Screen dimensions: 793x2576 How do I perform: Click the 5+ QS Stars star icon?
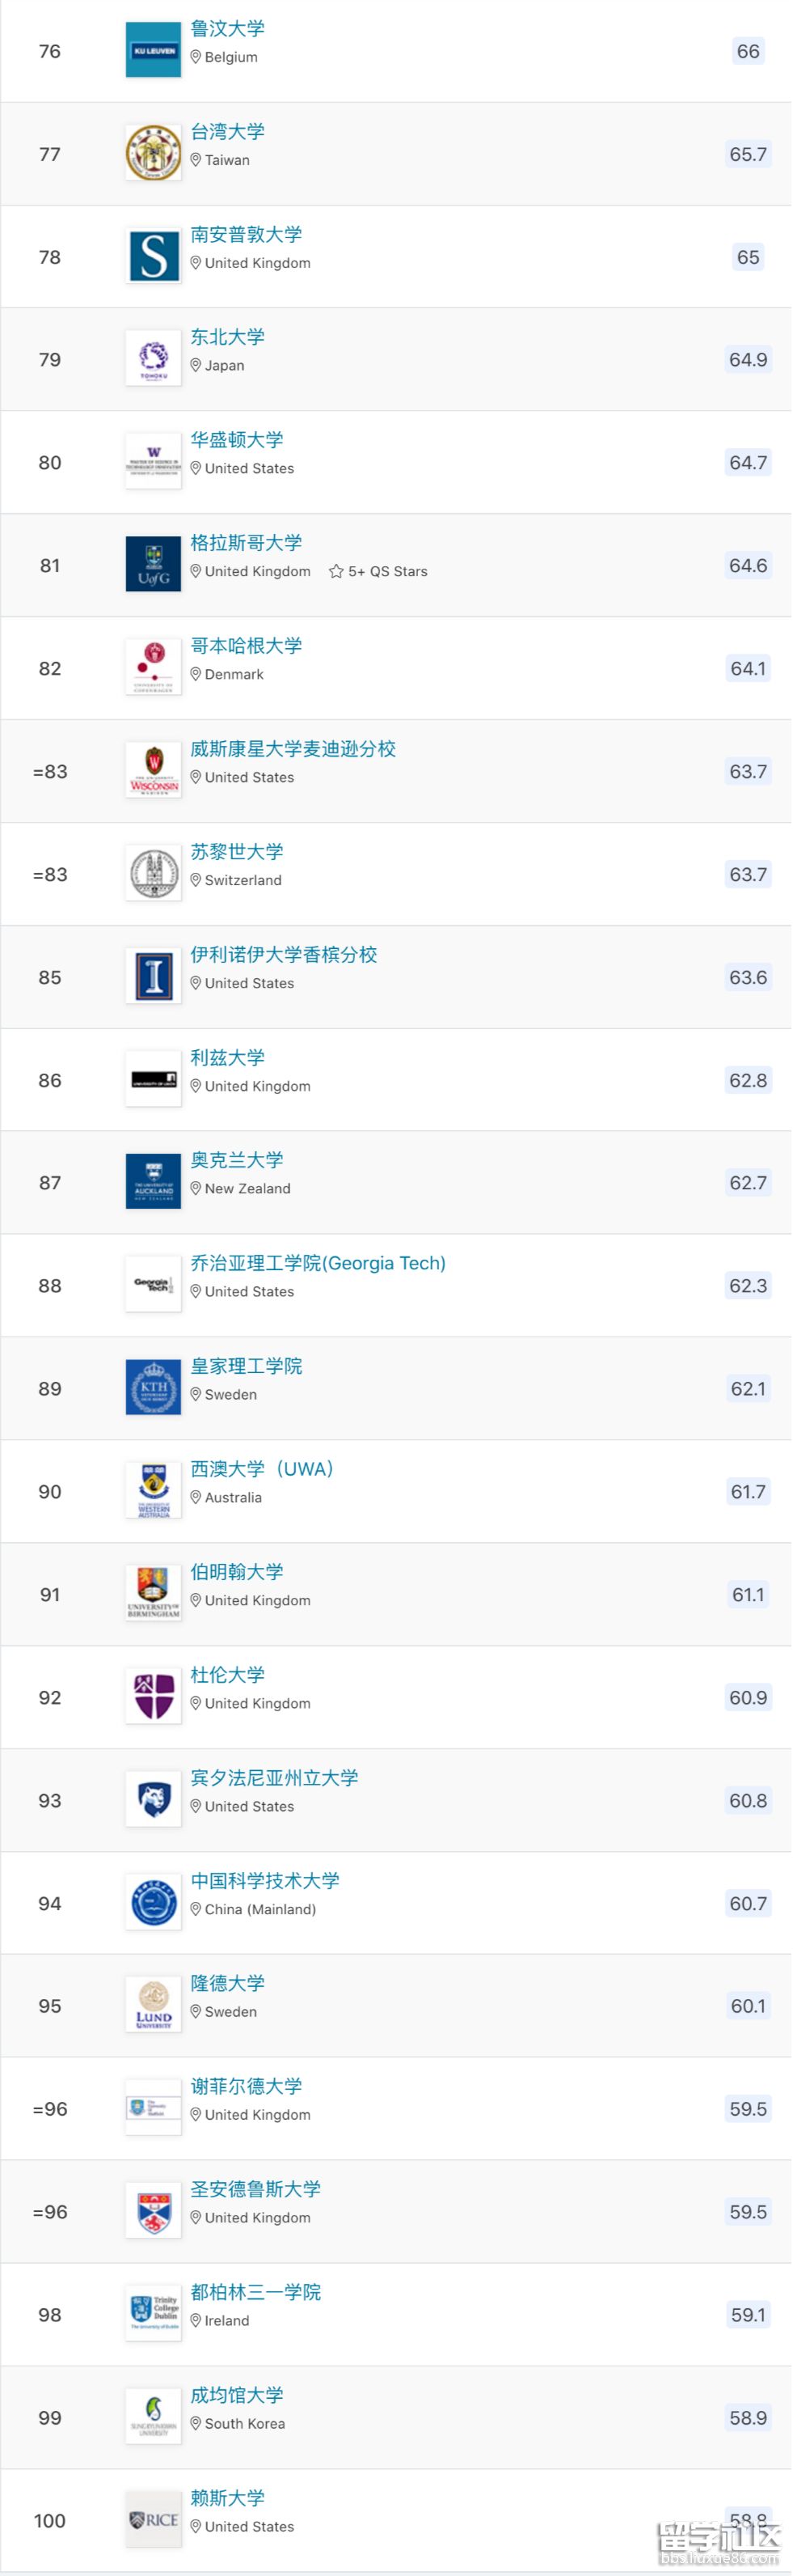(x=336, y=572)
